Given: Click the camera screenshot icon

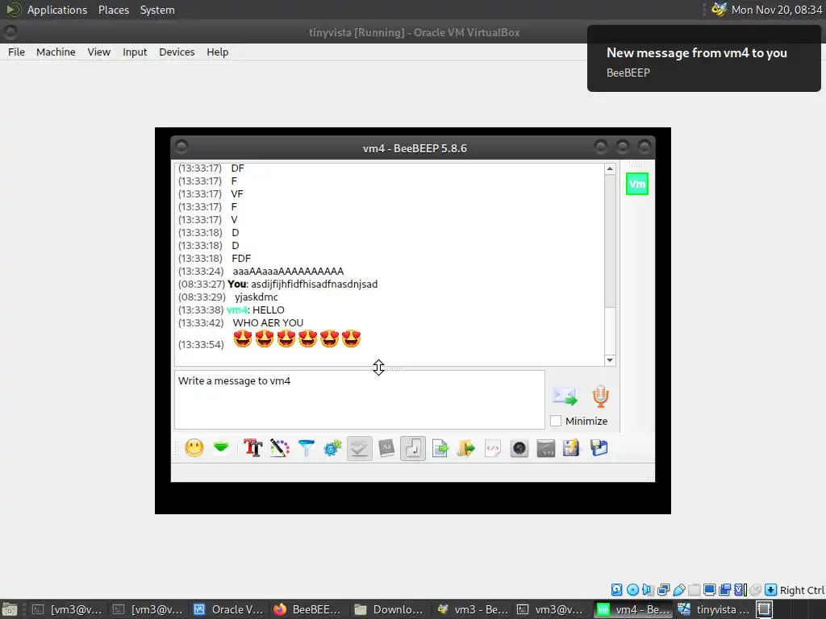Looking at the screenshot, I should (x=519, y=448).
